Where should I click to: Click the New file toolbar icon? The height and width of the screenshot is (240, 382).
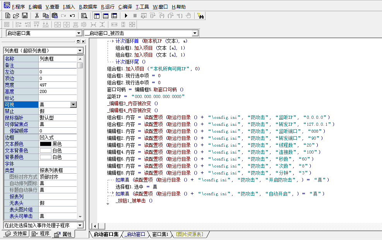click(8, 16)
